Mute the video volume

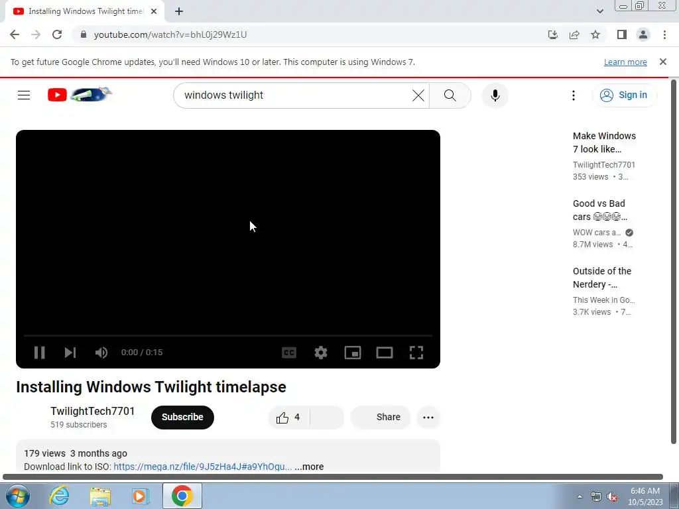(101, 353)
